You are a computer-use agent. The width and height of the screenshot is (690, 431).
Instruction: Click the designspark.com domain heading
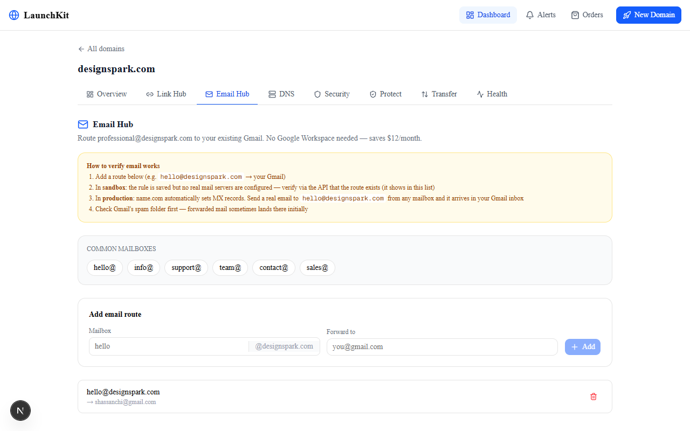coord(116,69)
